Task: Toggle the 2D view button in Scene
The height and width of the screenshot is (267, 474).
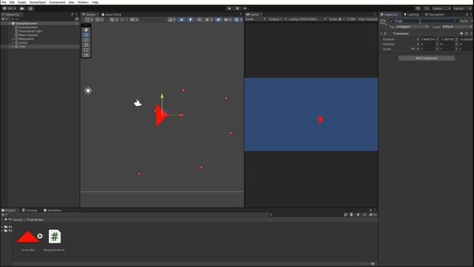Action: 181,20
